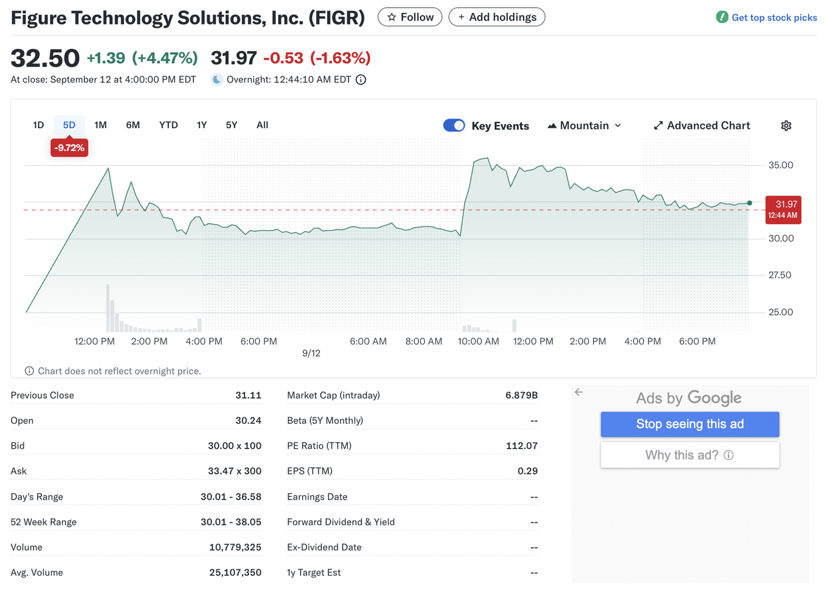Select the All time range
Image resolution: width=826 pixels, height=593 pixels.
pyautogui.click(x=262, y=125)
